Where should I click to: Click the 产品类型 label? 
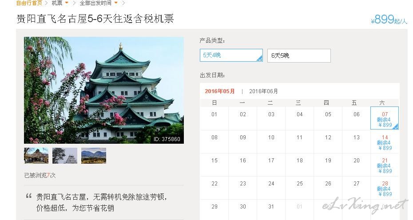(212, 40)
